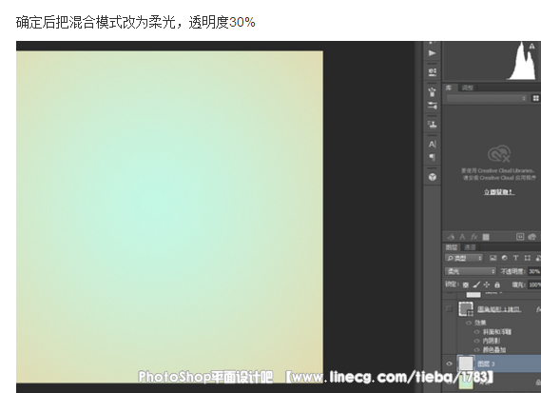Toggle lock position move icon
The height and width of the screenshot is (393, 541).
(x=487, y=285)
